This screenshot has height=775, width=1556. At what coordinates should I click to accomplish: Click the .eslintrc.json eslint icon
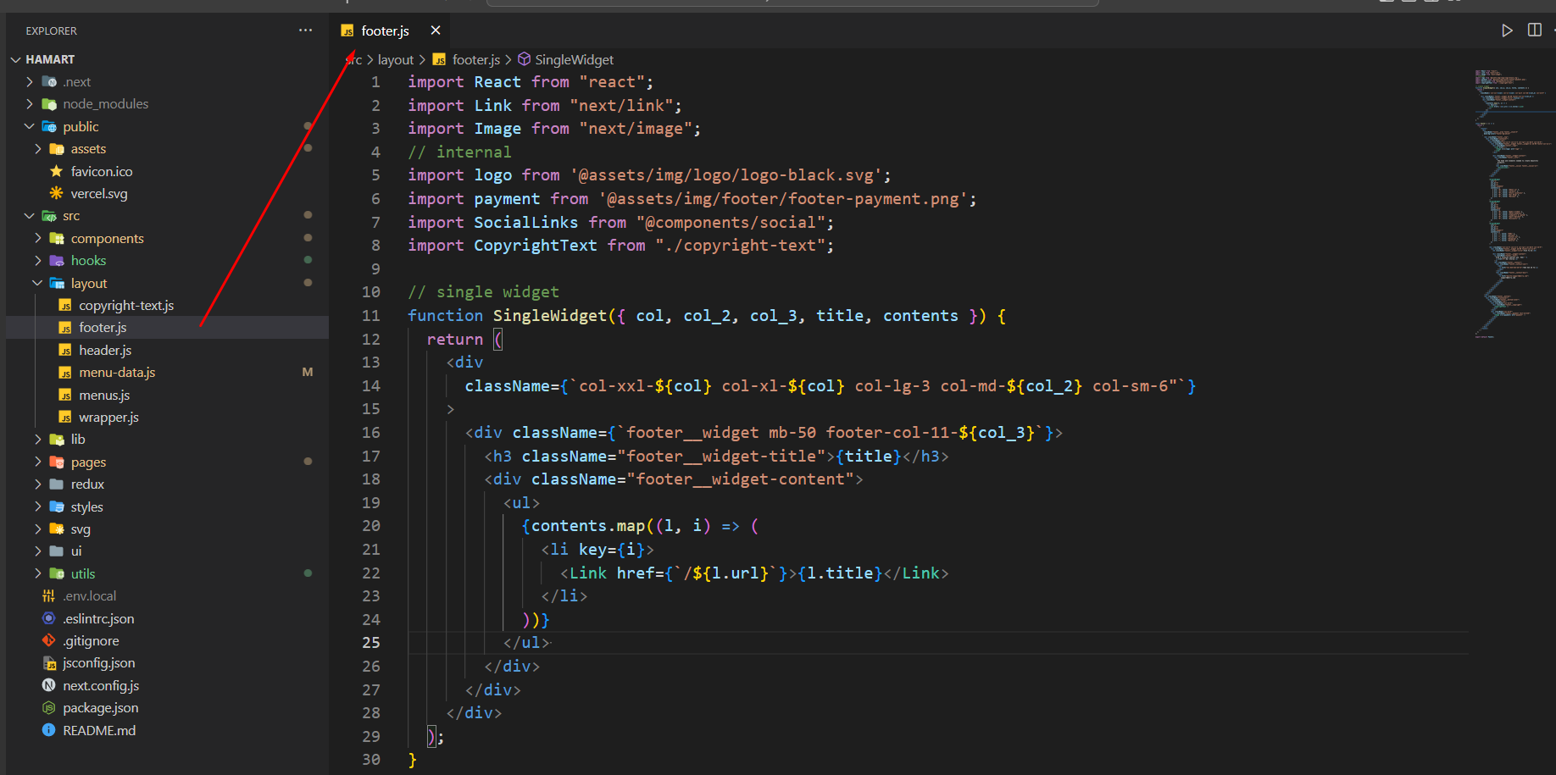click(x=48, y=618)
